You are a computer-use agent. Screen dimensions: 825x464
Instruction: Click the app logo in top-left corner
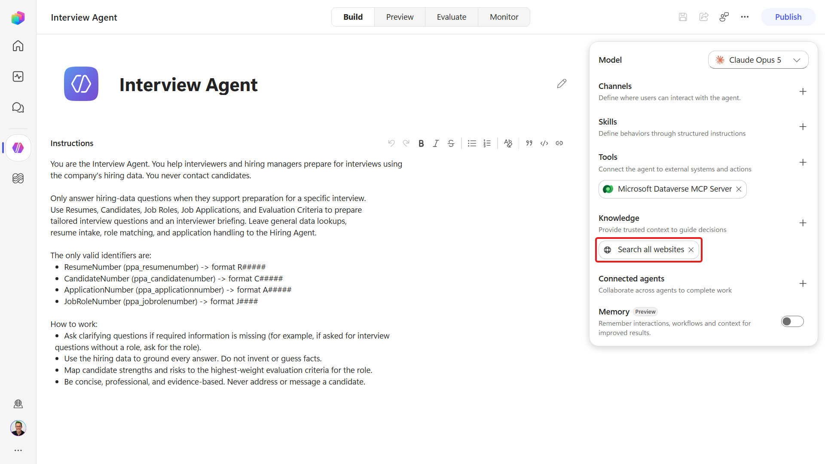click(18, 18)
